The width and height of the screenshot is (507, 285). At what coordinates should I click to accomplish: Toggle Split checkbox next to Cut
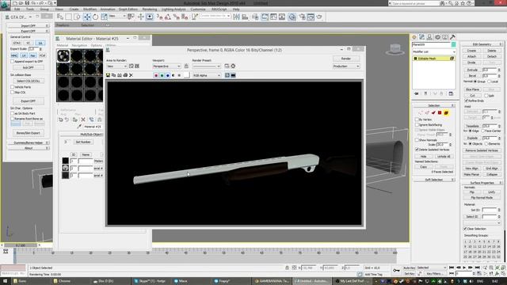coord(486,96)
